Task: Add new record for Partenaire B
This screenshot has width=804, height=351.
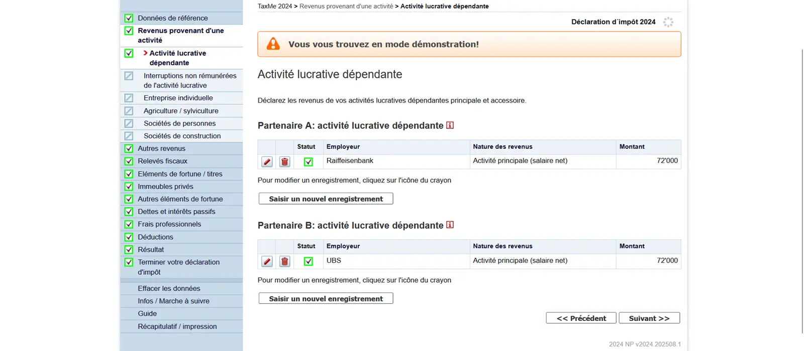Action: (326, 298)
